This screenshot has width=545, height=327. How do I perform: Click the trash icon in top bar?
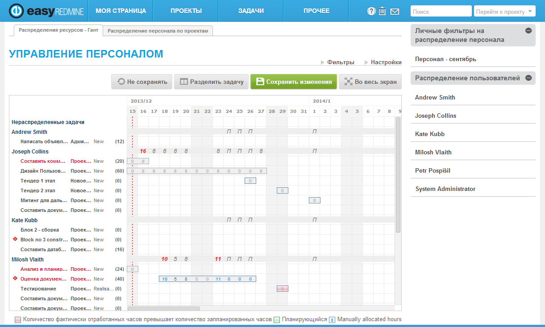383,11
